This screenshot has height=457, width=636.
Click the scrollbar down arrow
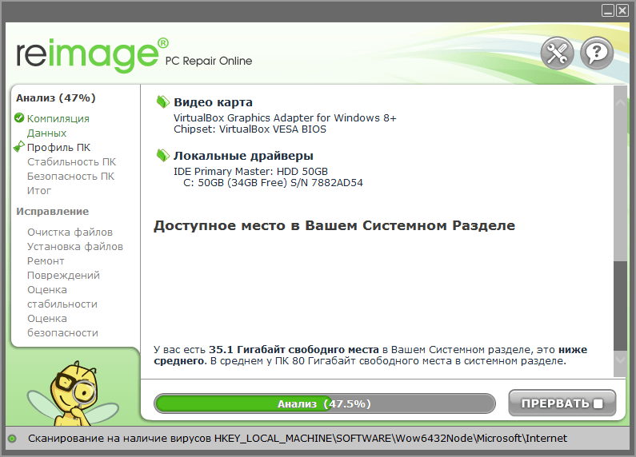point(620,359)
